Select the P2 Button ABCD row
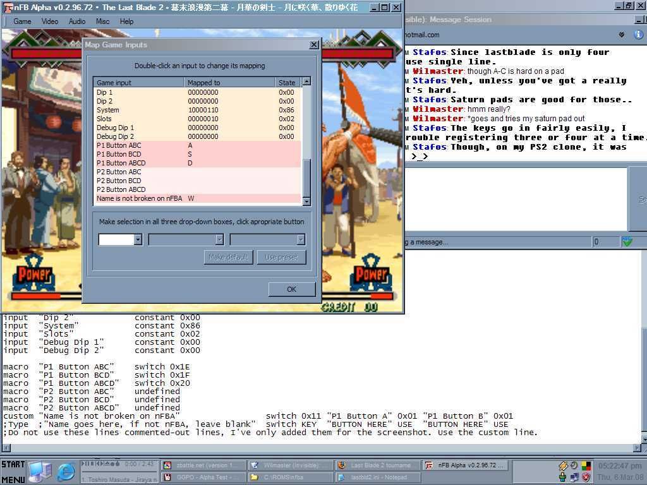The image size is (647, 485). click(x=198, y=189)
